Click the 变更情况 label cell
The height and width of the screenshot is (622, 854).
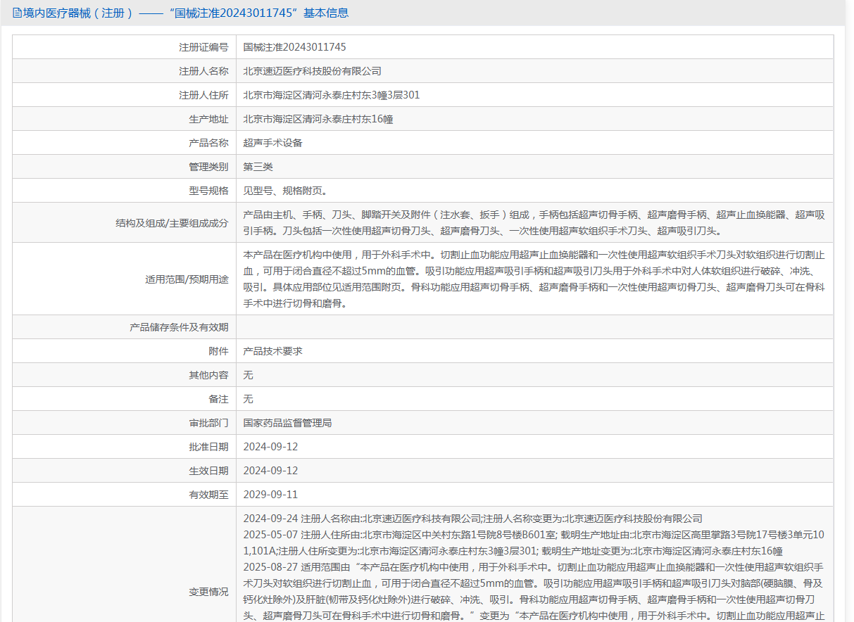pos(124,565)
